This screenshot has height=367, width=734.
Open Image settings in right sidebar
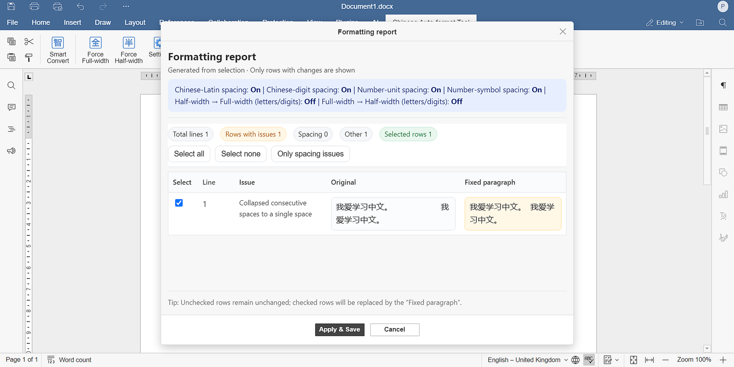723,129
